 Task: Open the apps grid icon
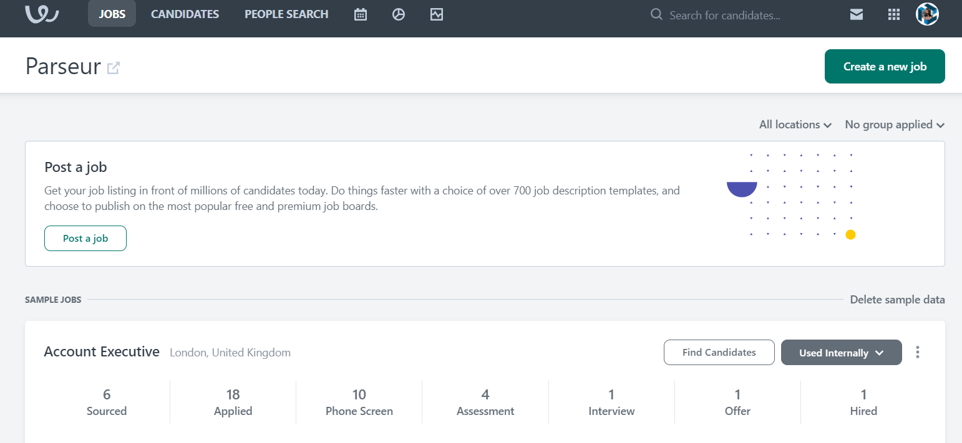coord(893,14)
